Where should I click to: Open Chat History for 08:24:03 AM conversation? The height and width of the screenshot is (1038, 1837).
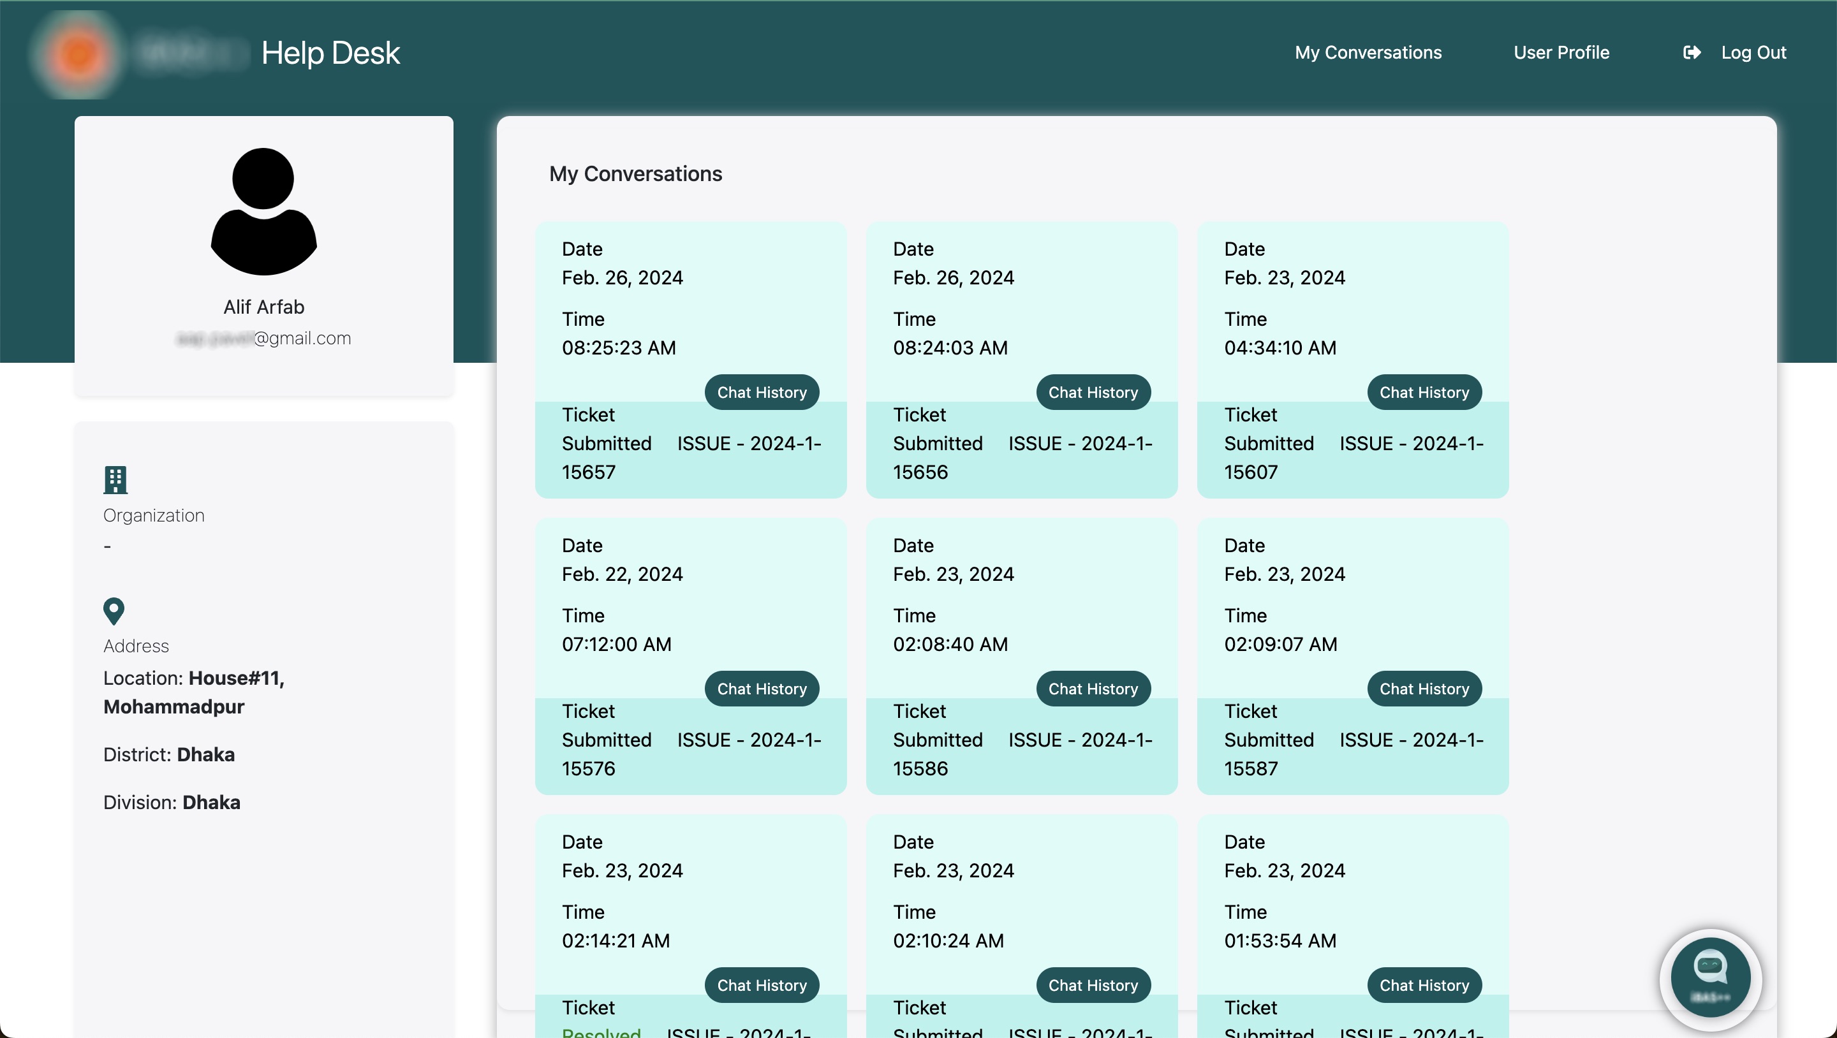(1093, 392)
